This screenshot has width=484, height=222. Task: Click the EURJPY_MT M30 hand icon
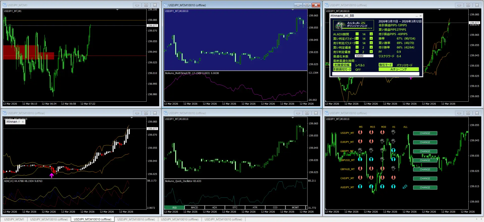(x=382, y=141)
